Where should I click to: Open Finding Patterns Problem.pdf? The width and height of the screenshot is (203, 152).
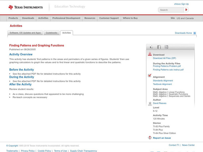coord(167,66)
